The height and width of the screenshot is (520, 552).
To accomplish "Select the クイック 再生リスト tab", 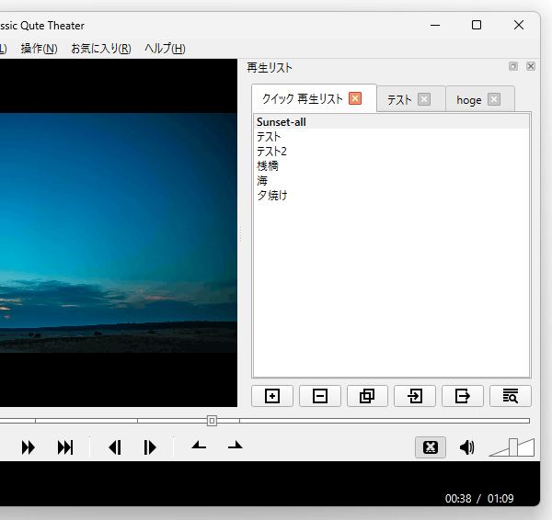I will pos(303,98).
